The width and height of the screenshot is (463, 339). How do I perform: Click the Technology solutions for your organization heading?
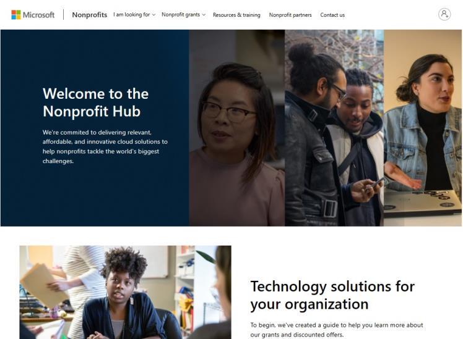(x=332, y=295)
